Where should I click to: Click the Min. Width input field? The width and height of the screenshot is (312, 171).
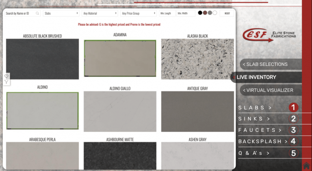pyautogui.click(x=186, y=13)
